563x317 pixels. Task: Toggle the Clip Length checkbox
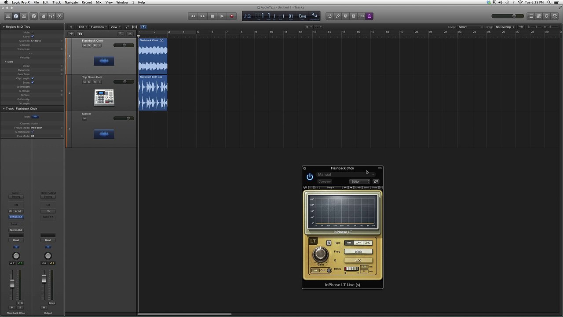coord(33,78)
